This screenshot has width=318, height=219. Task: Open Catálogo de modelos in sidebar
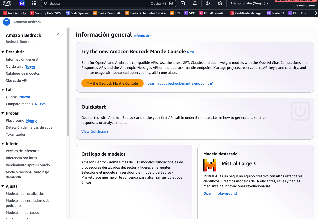point(23,73)
